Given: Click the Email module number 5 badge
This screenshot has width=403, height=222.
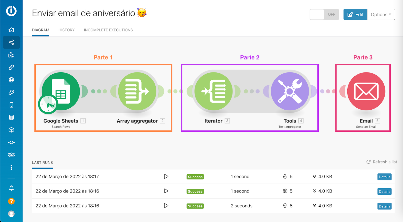Looking at the screenshot, I should (x=377, y=121).
